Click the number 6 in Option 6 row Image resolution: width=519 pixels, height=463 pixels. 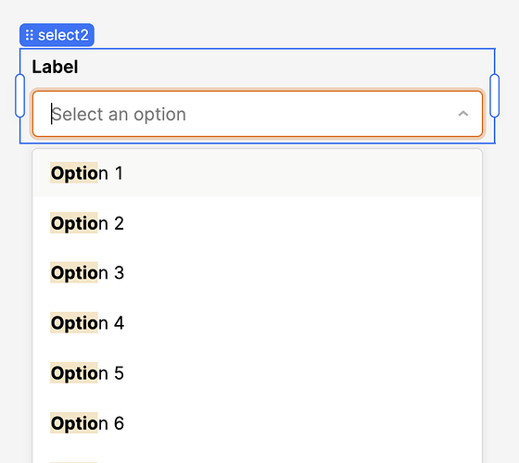120,423
